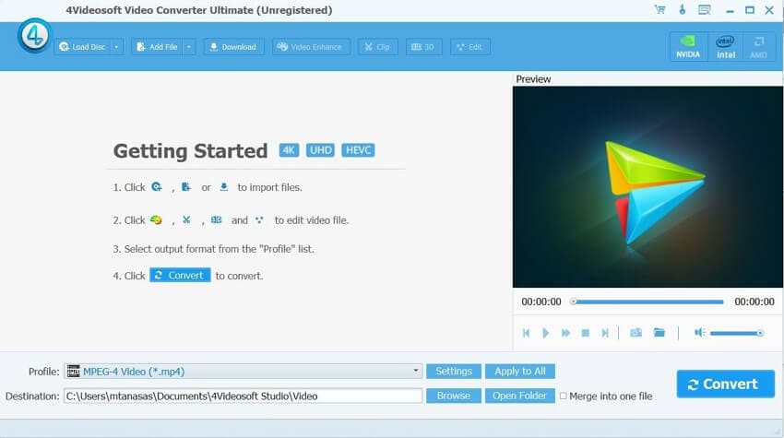784x438 pixels.
Task: Expand the Load Disc dropdown arrow
Action: coord(116,47)
